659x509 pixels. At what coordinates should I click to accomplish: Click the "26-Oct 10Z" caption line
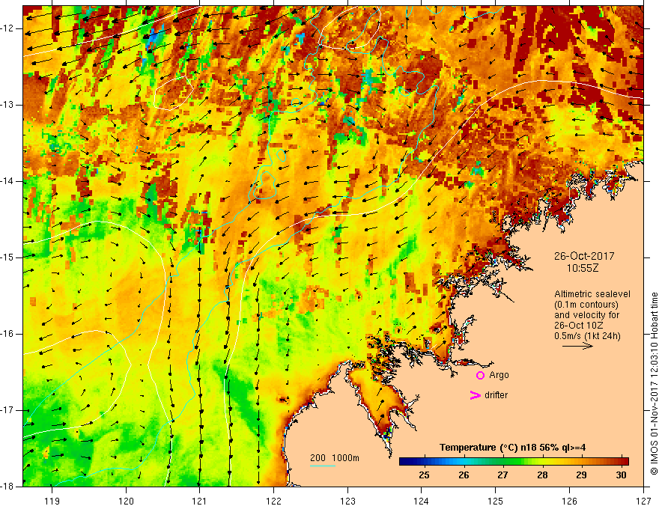pos(578,325)
